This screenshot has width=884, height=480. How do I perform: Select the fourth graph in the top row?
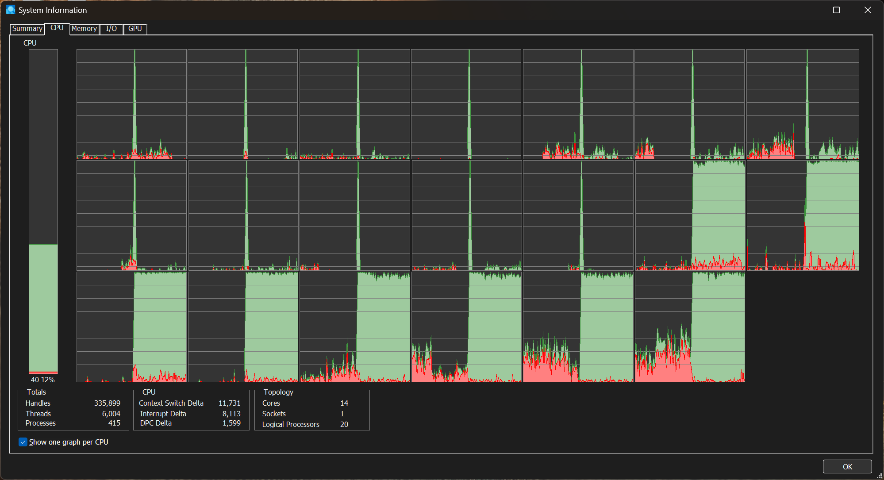(x=466, y=104)
